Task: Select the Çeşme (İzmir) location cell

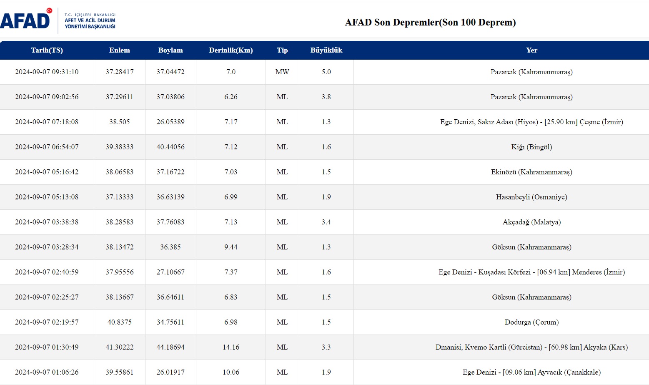Action: (x=531, y=122)
